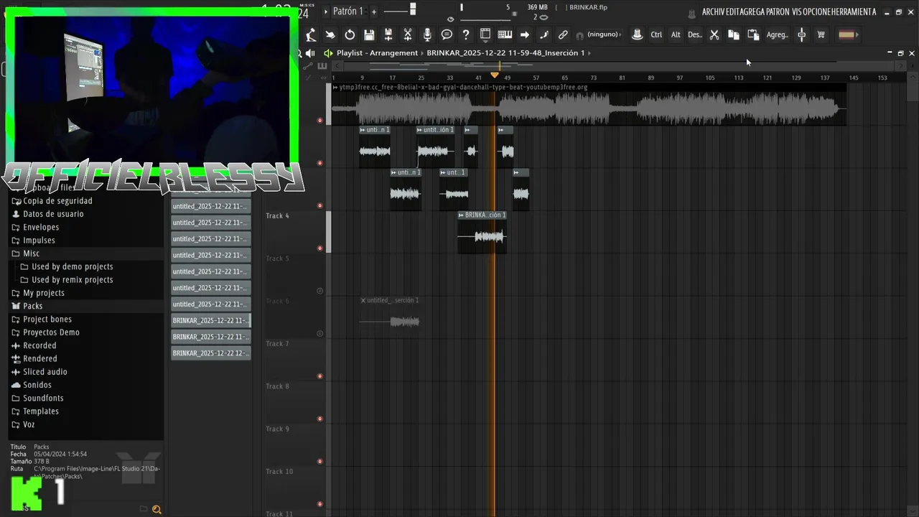This screenshot has height=517, width=919.
Task: Open the ARCHIV menu
Action: (x=714, y=12)
